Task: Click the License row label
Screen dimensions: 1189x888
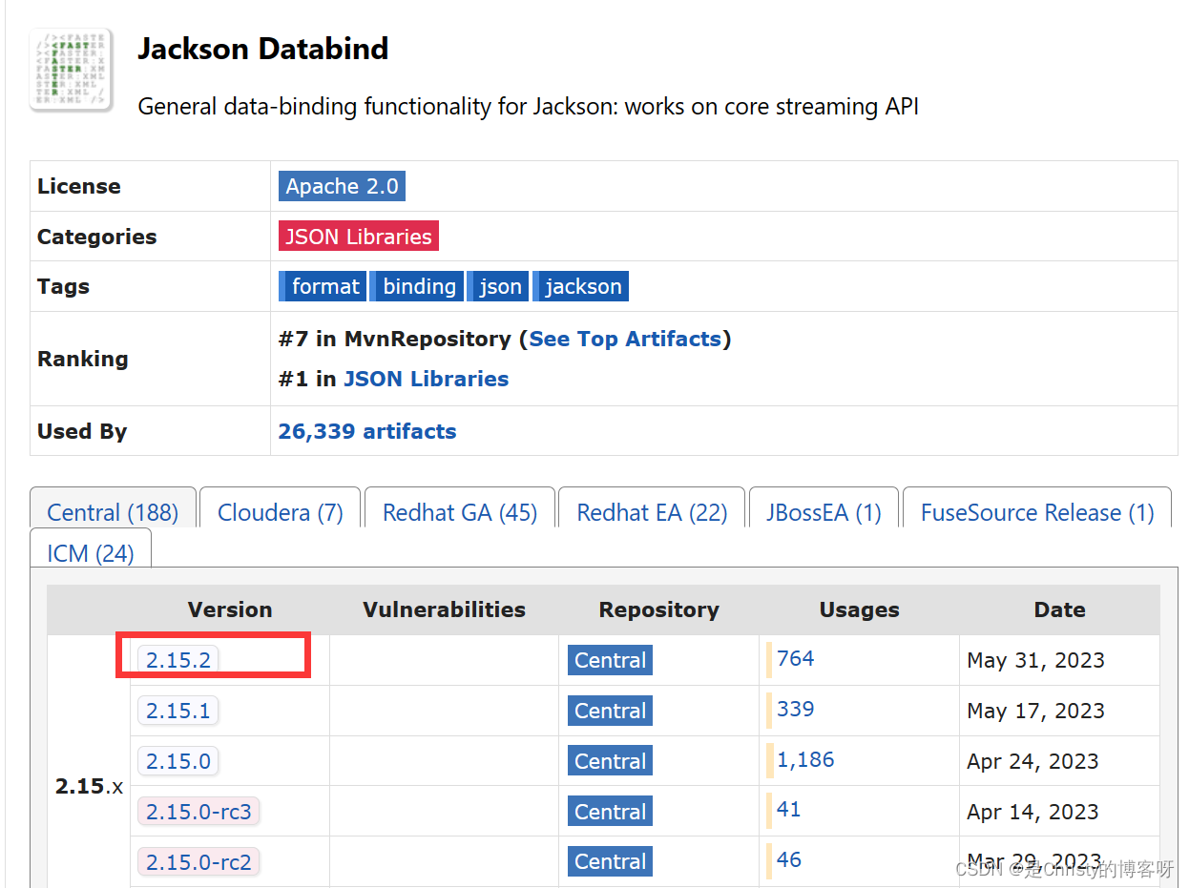Action: tap(79, 186)
